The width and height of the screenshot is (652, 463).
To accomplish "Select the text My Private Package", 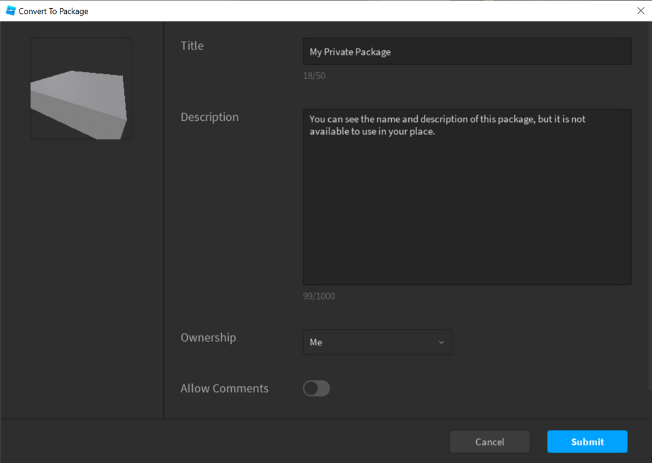I will point(349,52).
